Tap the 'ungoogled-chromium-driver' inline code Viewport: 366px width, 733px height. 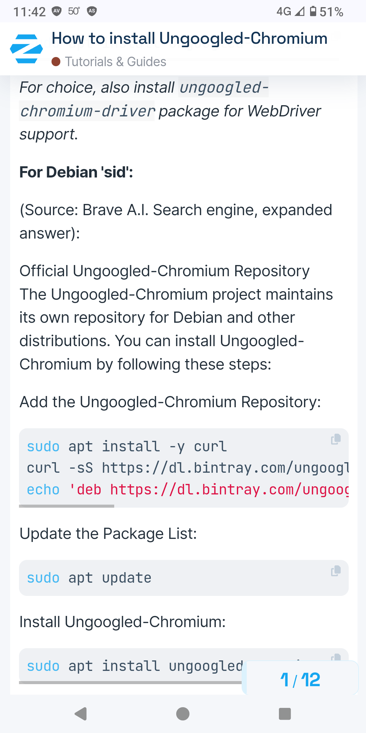pyautogui.click(x=144, y=99)
